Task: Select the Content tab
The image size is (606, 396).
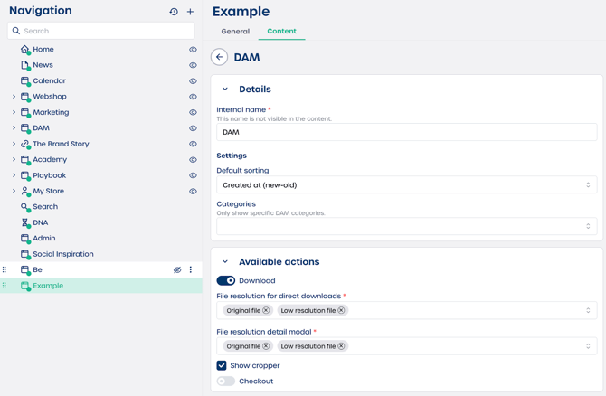Action: tap(281, 32)
